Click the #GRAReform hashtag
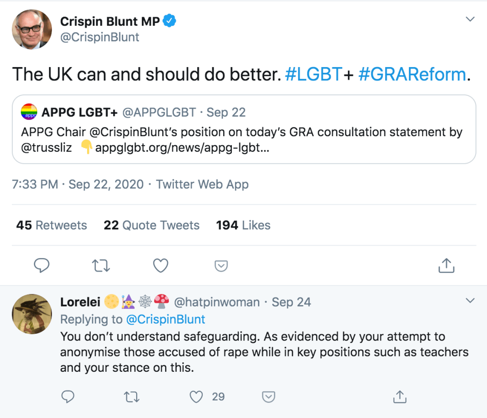Image resolution: width=487 pixels, height=418 pixels. 412,74
